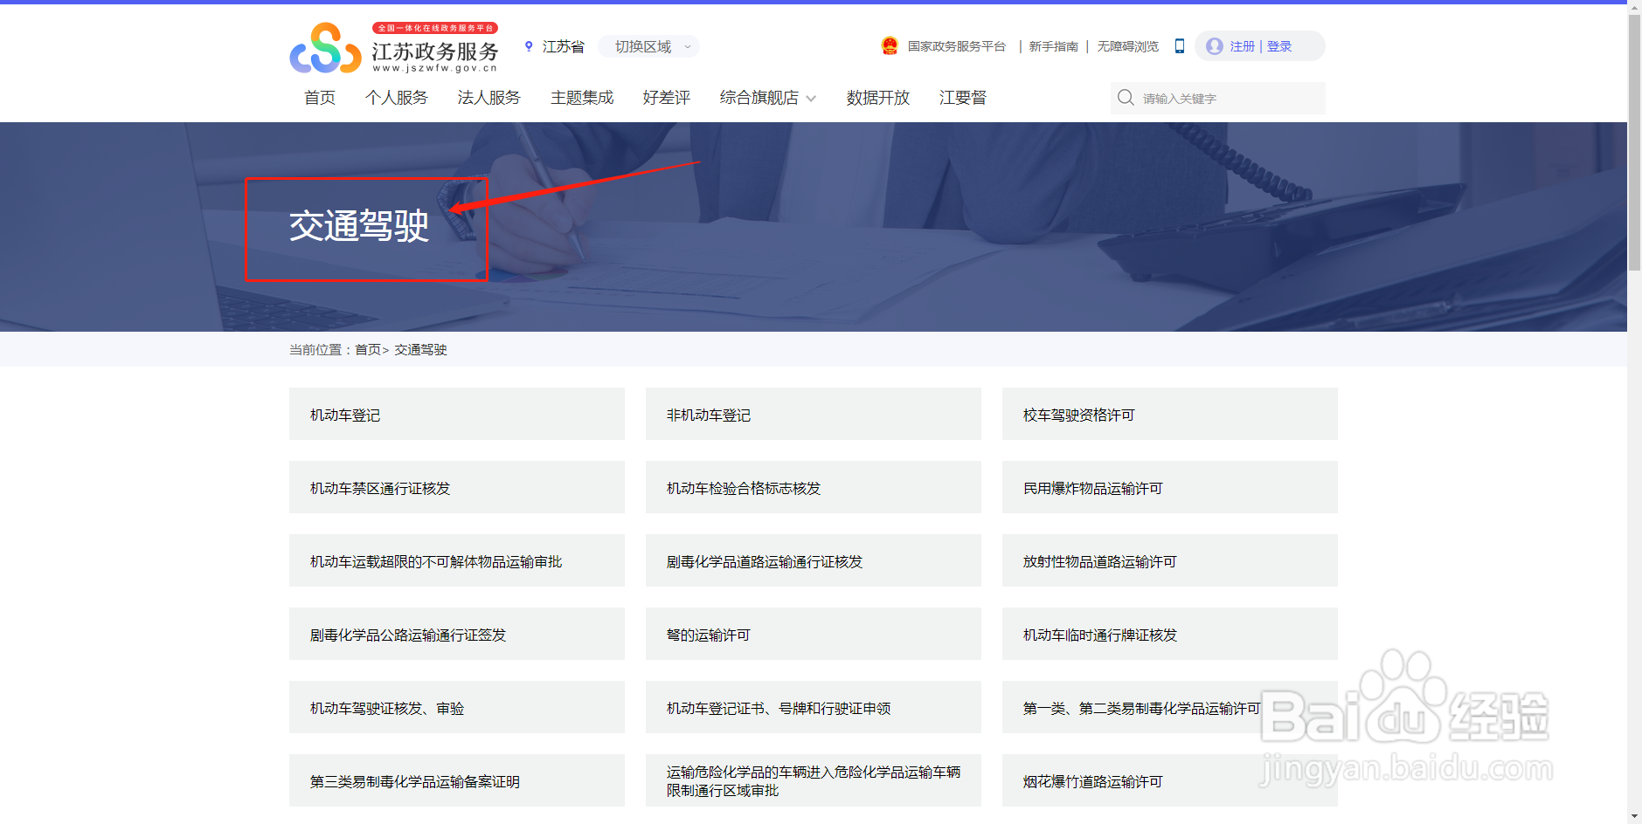Click the user avatar icon near 注册
1642x824 pixels.
tap(1215, 46)
